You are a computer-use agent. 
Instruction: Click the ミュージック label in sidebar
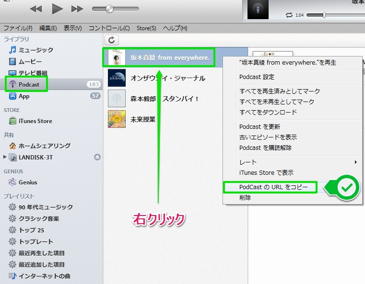[x=36, y=50]
